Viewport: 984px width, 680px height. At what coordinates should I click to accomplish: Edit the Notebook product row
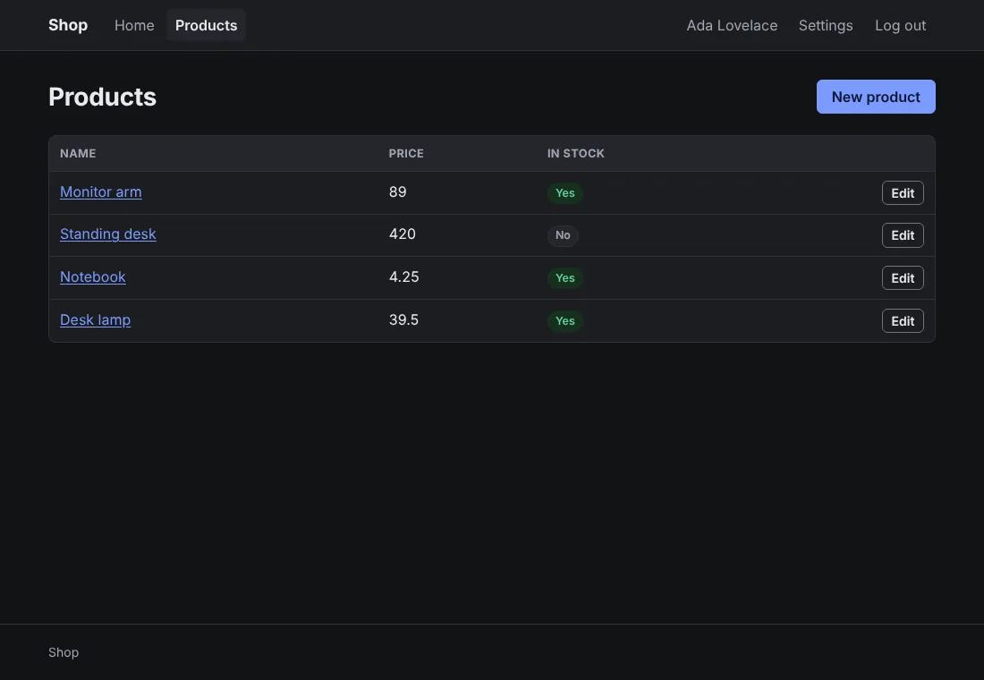903,278
